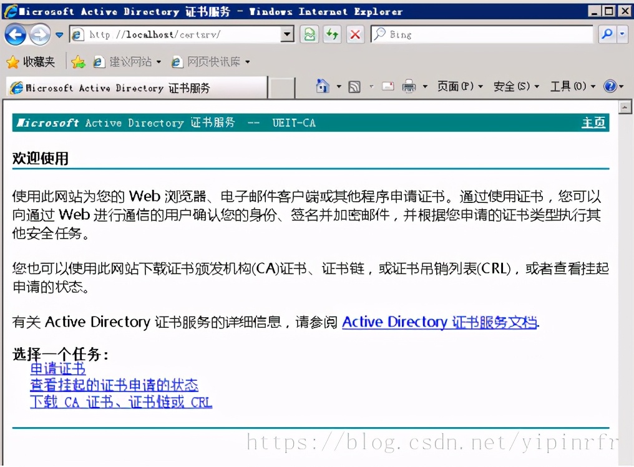Click the Internet Explorer icon in title bar
634x467 pixels.
click(x=10, y=11)
